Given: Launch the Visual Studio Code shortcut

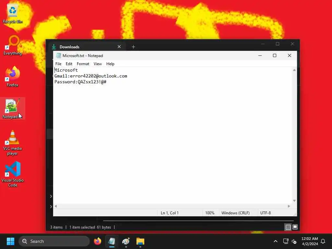Looking at the screenshot, I should pos(13,174).
